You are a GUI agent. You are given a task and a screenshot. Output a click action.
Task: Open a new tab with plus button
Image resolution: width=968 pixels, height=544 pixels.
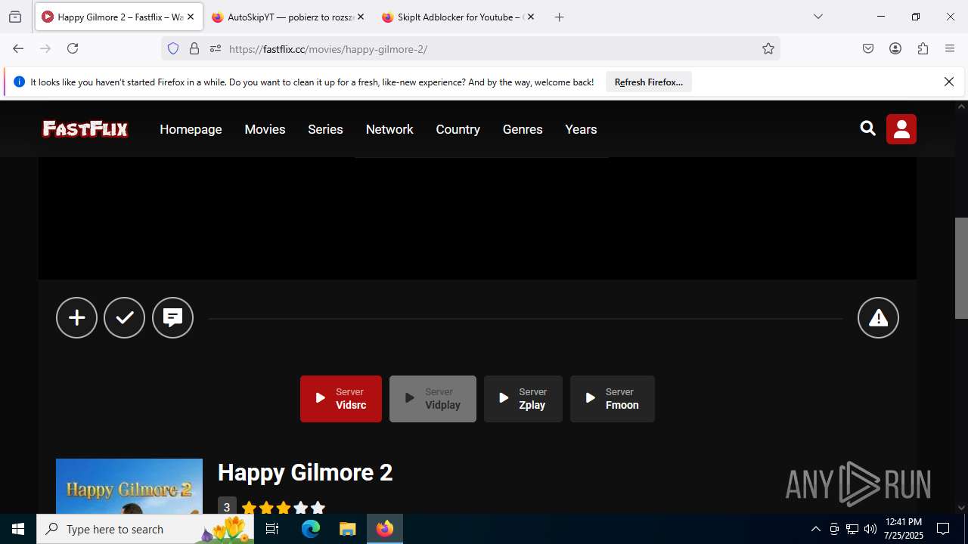(559, 17)
